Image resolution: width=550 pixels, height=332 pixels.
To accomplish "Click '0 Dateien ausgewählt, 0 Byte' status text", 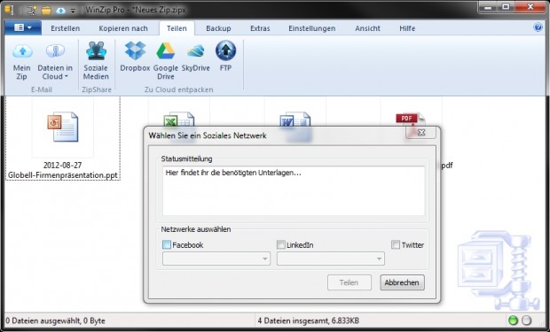I will 55,320.
